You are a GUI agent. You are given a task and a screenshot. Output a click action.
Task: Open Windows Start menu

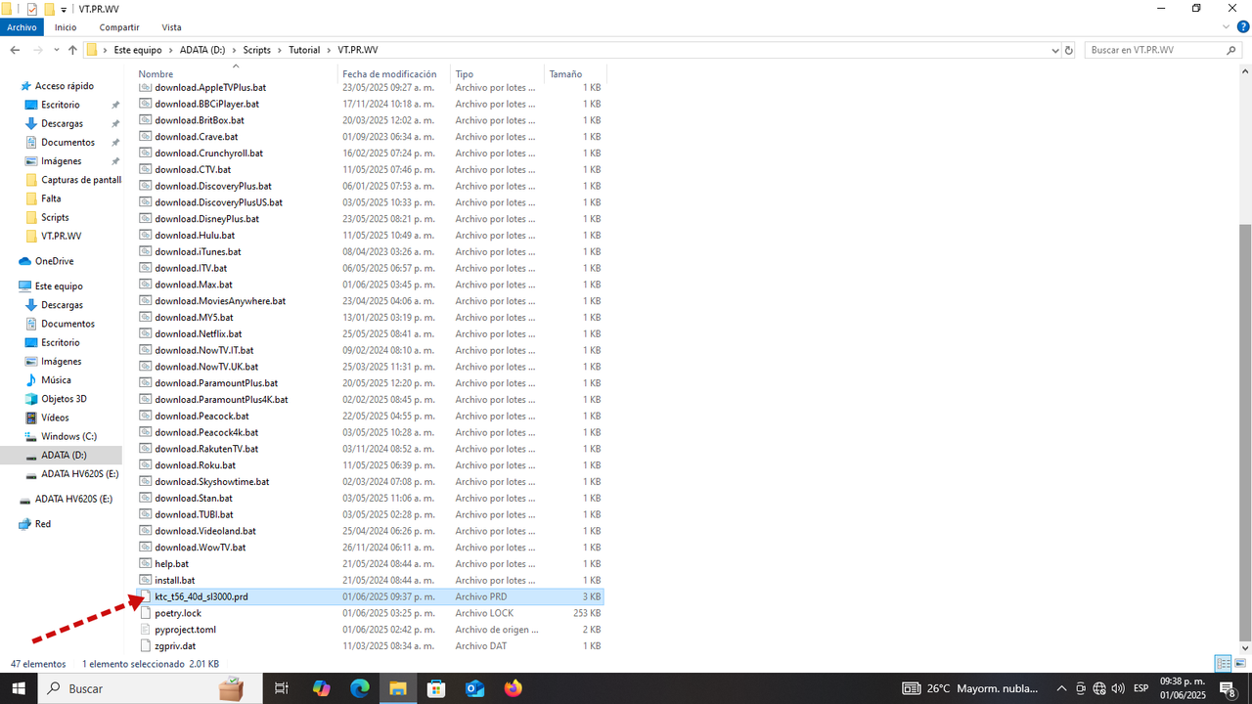pyautogui.click(x=18, y=688)
